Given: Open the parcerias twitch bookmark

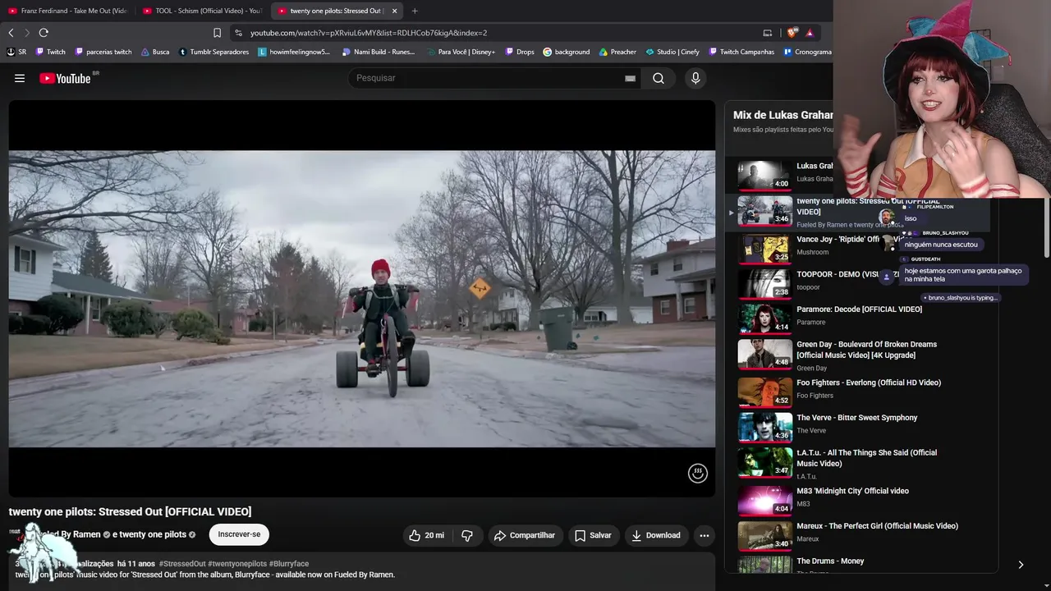Looking at the screenshot, I should coord(103,52).
